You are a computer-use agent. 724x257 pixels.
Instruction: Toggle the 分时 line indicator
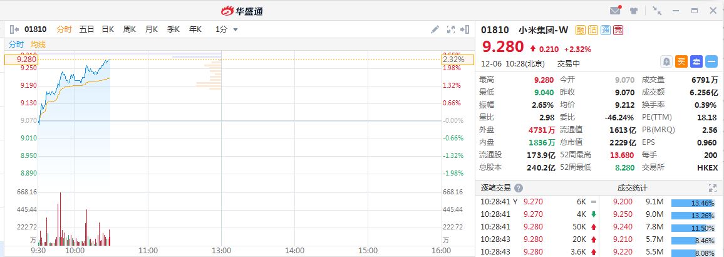pyautogui.click(x=16, y=45)
